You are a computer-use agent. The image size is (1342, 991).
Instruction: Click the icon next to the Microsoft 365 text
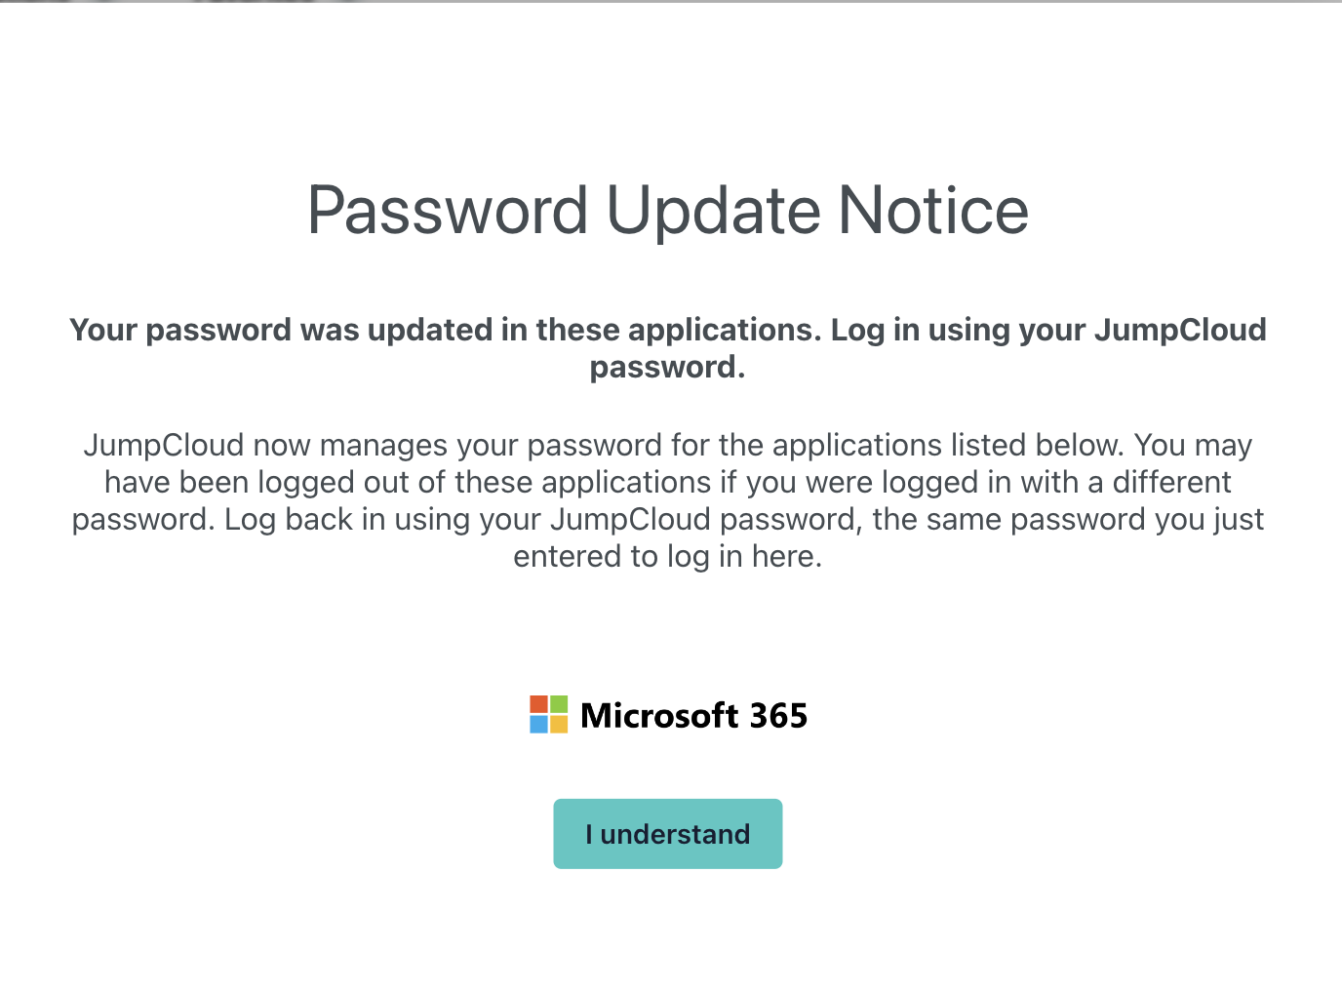coord(548,714)
